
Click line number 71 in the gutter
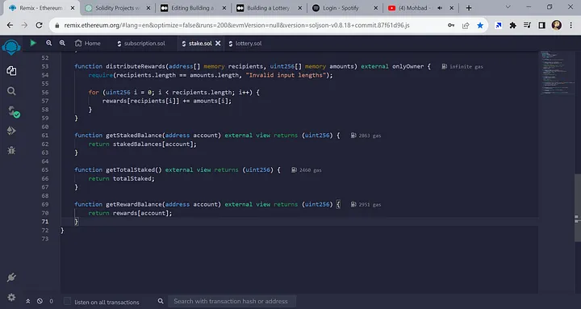click(45, 222)
